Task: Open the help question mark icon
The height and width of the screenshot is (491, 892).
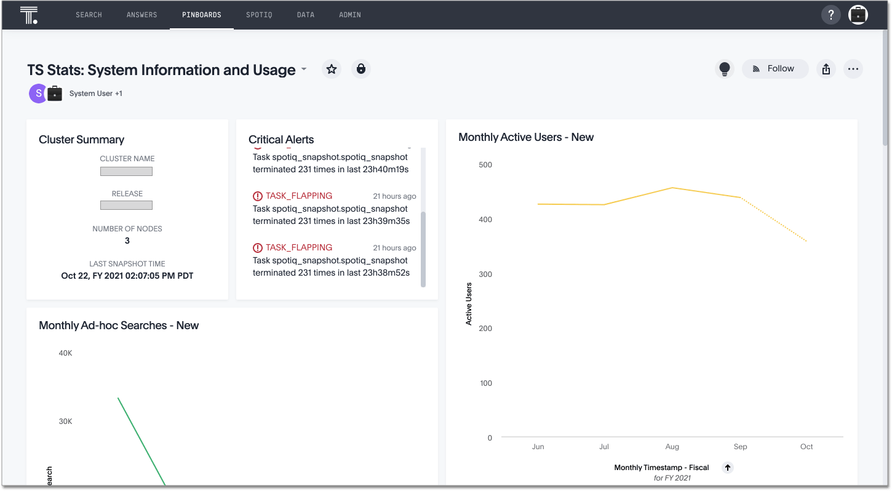Action: (x=830, y=15)
